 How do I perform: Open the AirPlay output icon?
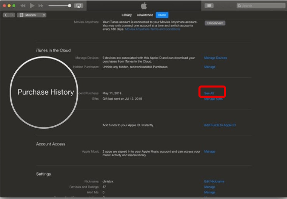pos(79,6)
